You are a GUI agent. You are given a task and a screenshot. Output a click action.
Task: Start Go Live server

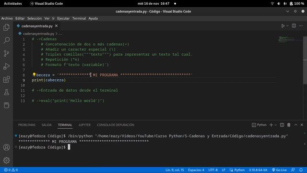click(x=279, y=170)
